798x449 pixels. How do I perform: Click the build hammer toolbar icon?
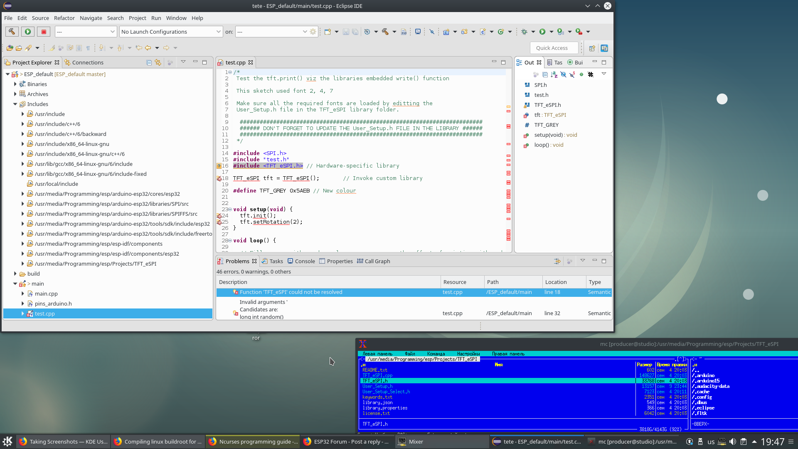[x=385, y=32]
